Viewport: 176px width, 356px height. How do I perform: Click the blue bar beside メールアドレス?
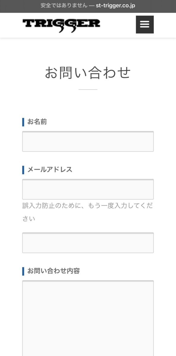coord(23,170)
